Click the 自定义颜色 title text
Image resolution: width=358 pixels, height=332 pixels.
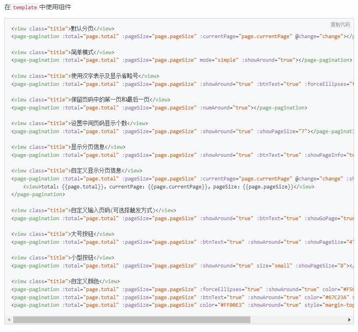85,281
